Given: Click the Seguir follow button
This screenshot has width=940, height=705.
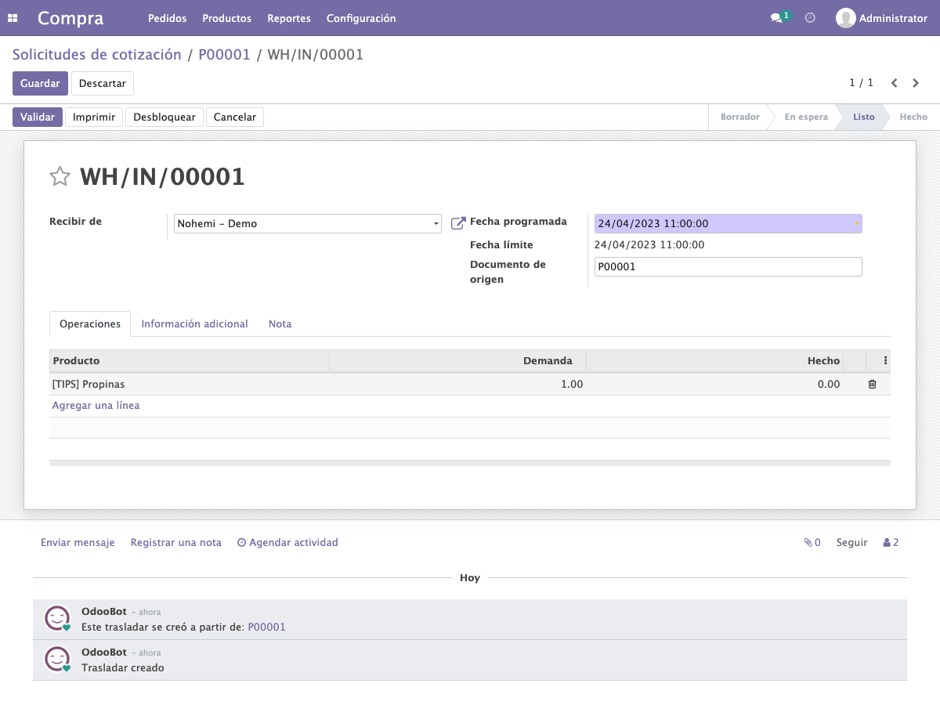Looking at the screenshot, I should click(851, 542).
